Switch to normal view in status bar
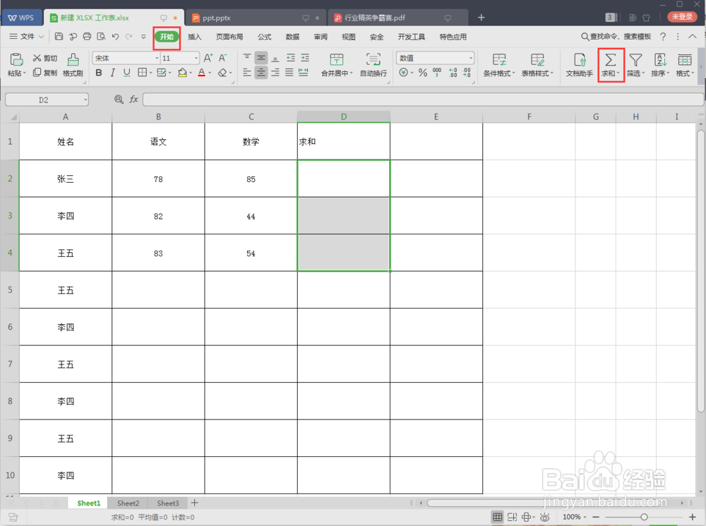The height and width of the screenshot is (526, 706). (497, 517)
